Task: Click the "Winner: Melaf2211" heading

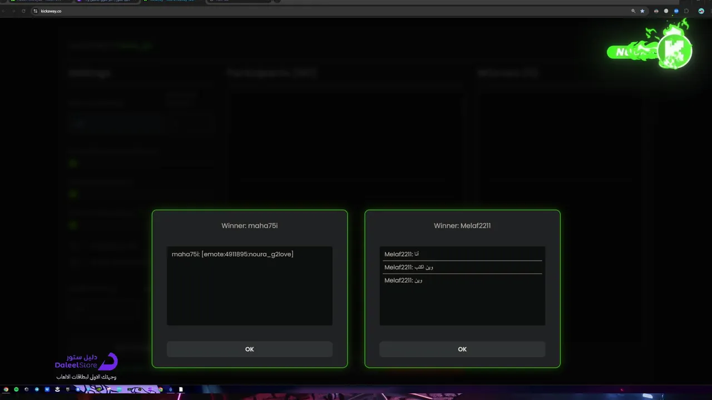Action: click(462, 226)
